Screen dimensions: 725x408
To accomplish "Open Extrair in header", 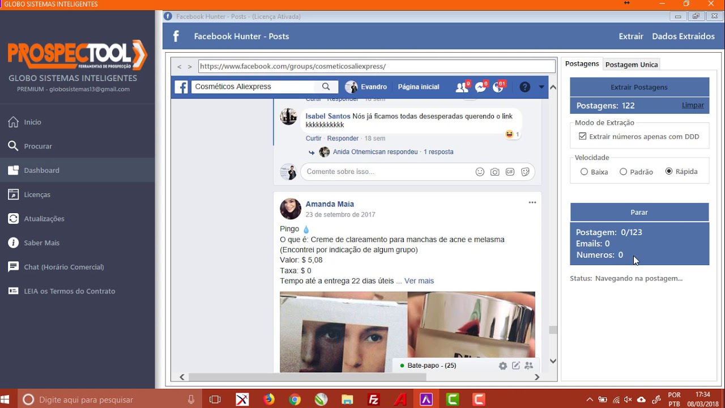I will pyautogui.click(x=631, y=36).
